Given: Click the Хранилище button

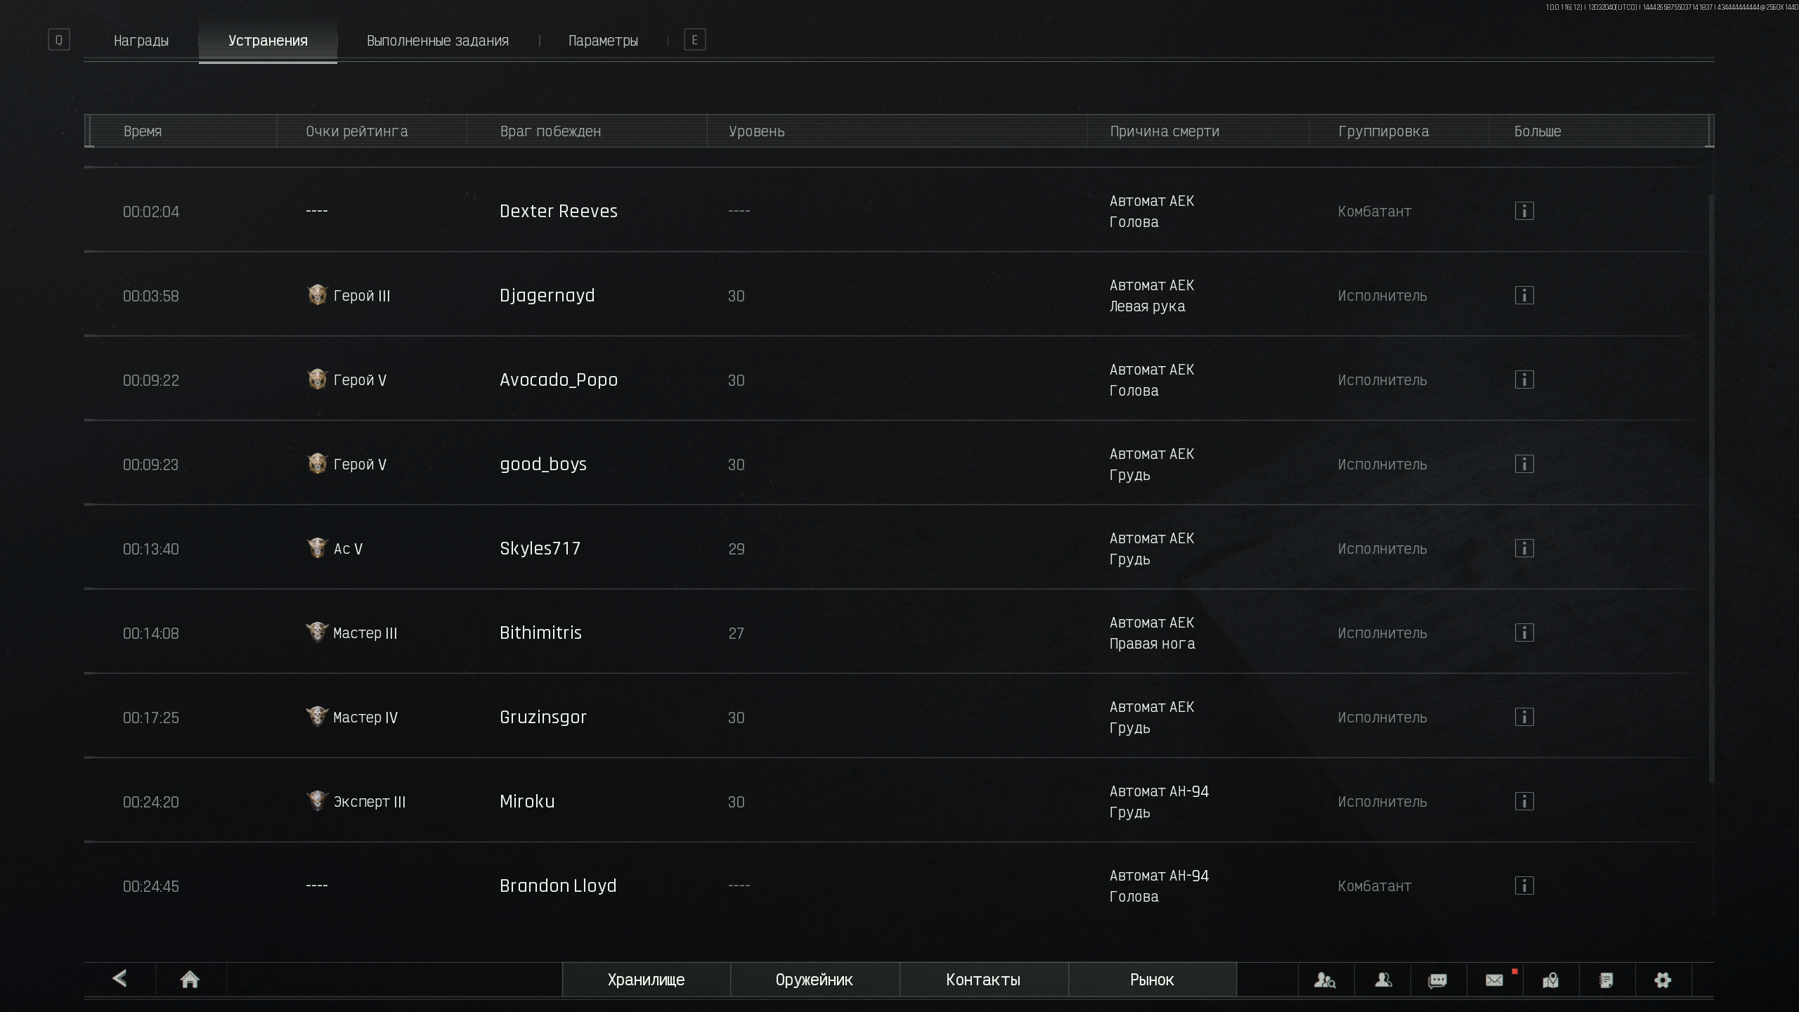Looking at the screenshot, I should [x=646, y=980].
